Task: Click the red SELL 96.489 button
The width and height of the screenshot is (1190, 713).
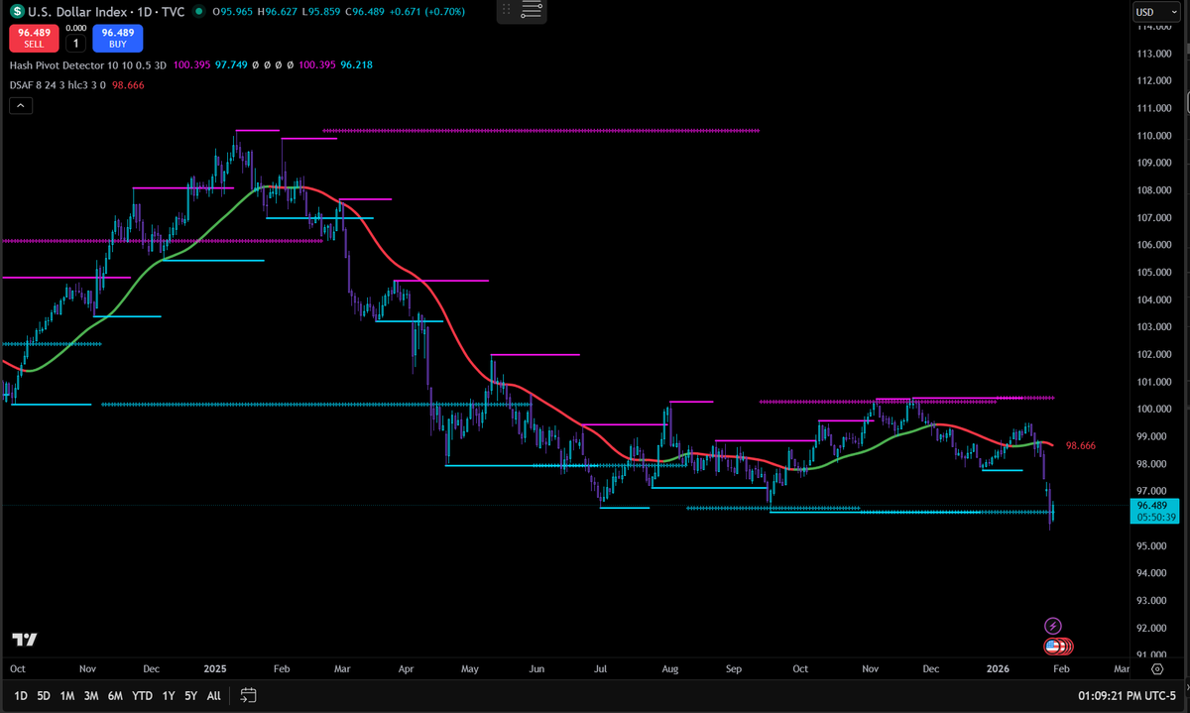Action: tap(35, 38)
